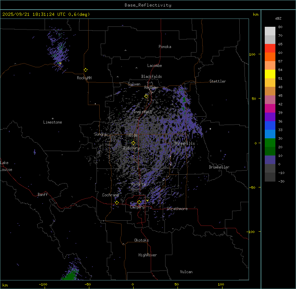This screenshot has width=296, height=289.
Task: Click the Drumheller city label
Action: click(219, 167)
